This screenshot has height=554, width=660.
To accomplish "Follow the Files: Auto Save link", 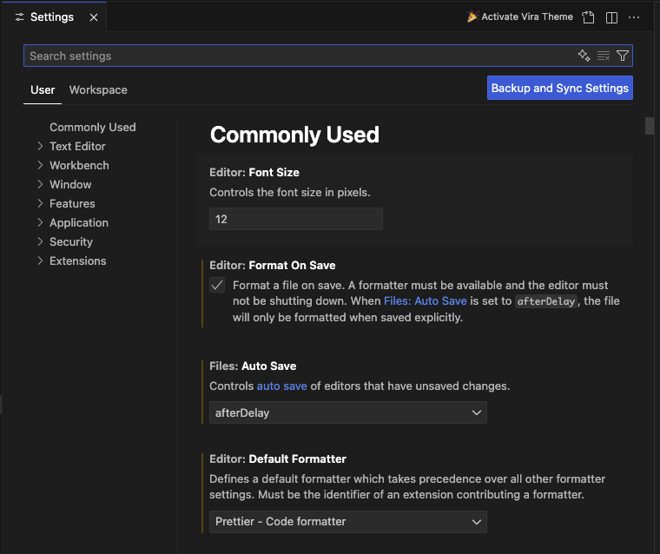I will point(426,301).
